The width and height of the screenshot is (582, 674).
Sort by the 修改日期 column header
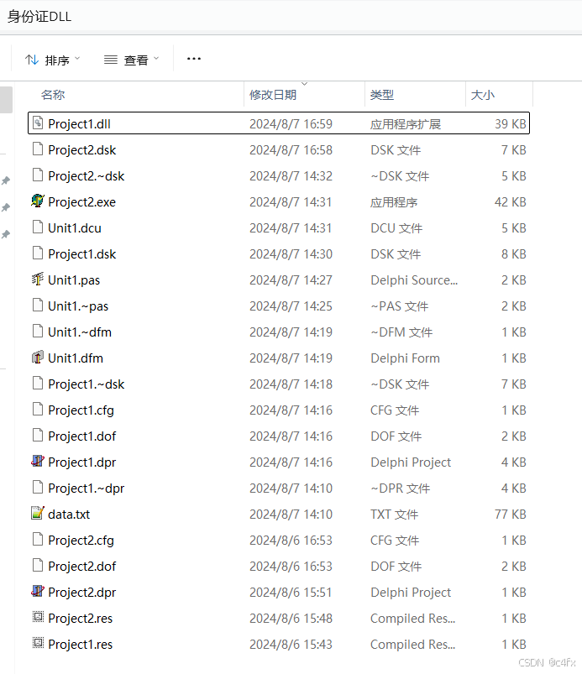[x=273, y=95]
